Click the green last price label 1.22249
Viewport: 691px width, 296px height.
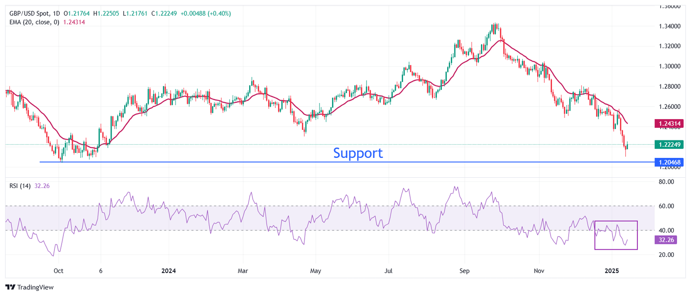(670, 144)
